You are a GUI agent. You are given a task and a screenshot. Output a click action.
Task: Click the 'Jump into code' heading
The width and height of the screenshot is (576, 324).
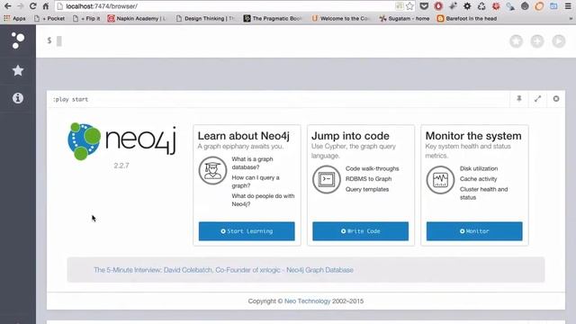tap(350, 136)
